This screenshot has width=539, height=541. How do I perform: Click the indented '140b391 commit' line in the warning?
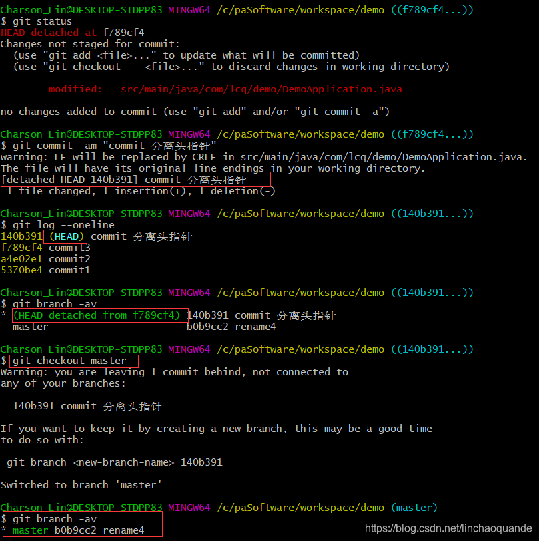[87, 406]
